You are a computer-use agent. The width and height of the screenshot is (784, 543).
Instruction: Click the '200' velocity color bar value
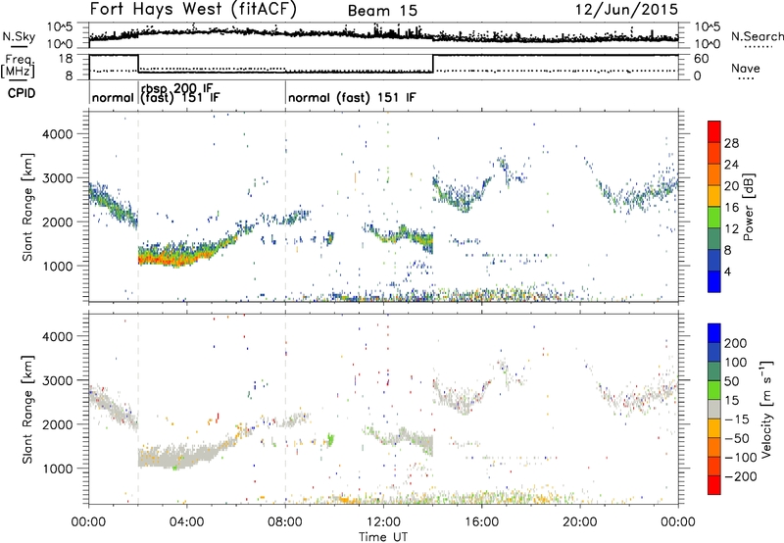pos(736,343)
